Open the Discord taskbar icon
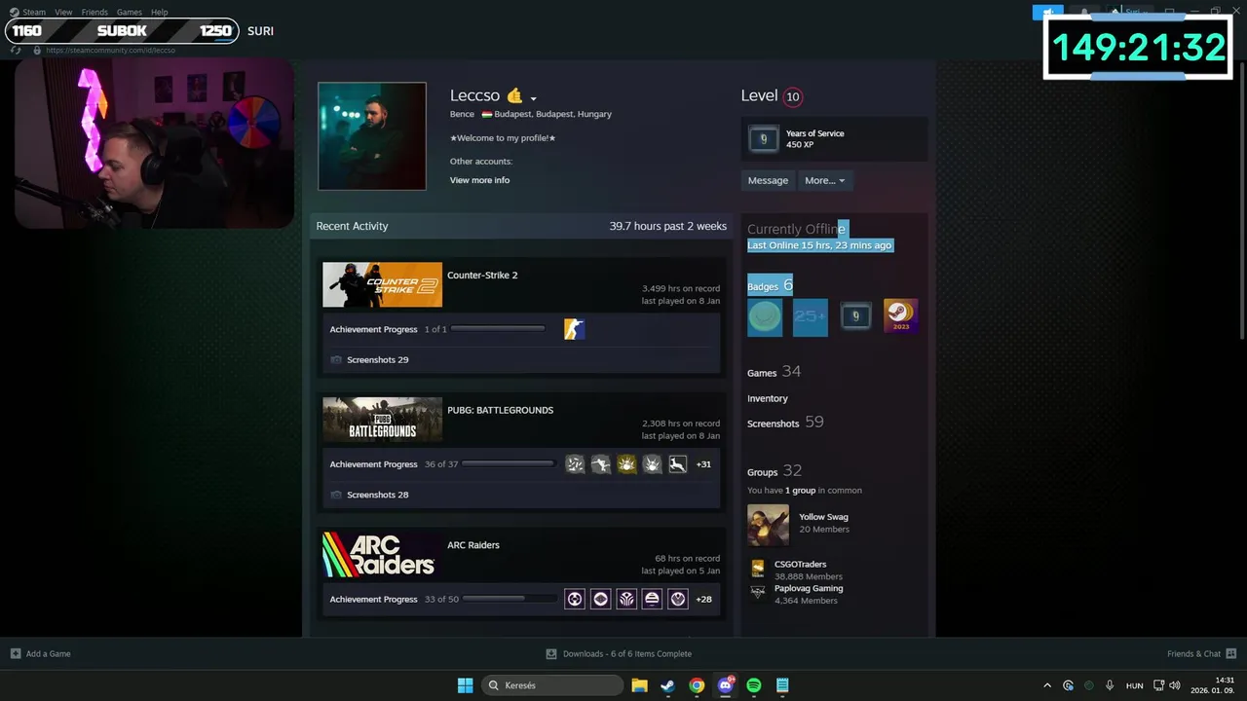Image resolution: width=1247 pixels, height=701 pixels. (726, 685)
